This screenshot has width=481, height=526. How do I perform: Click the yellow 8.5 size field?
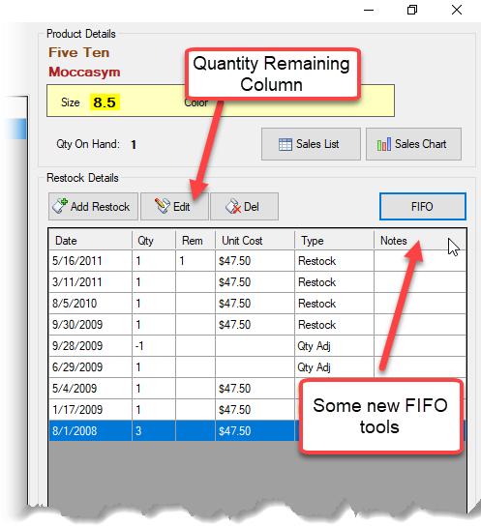[x=105, y=102]
